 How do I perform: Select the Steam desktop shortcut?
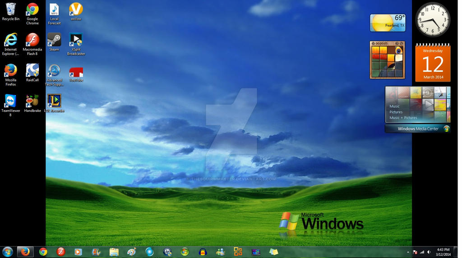point(54,42)
